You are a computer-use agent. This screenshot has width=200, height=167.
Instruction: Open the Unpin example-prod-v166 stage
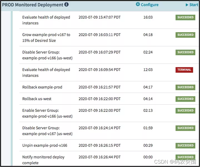pos(109,145)
